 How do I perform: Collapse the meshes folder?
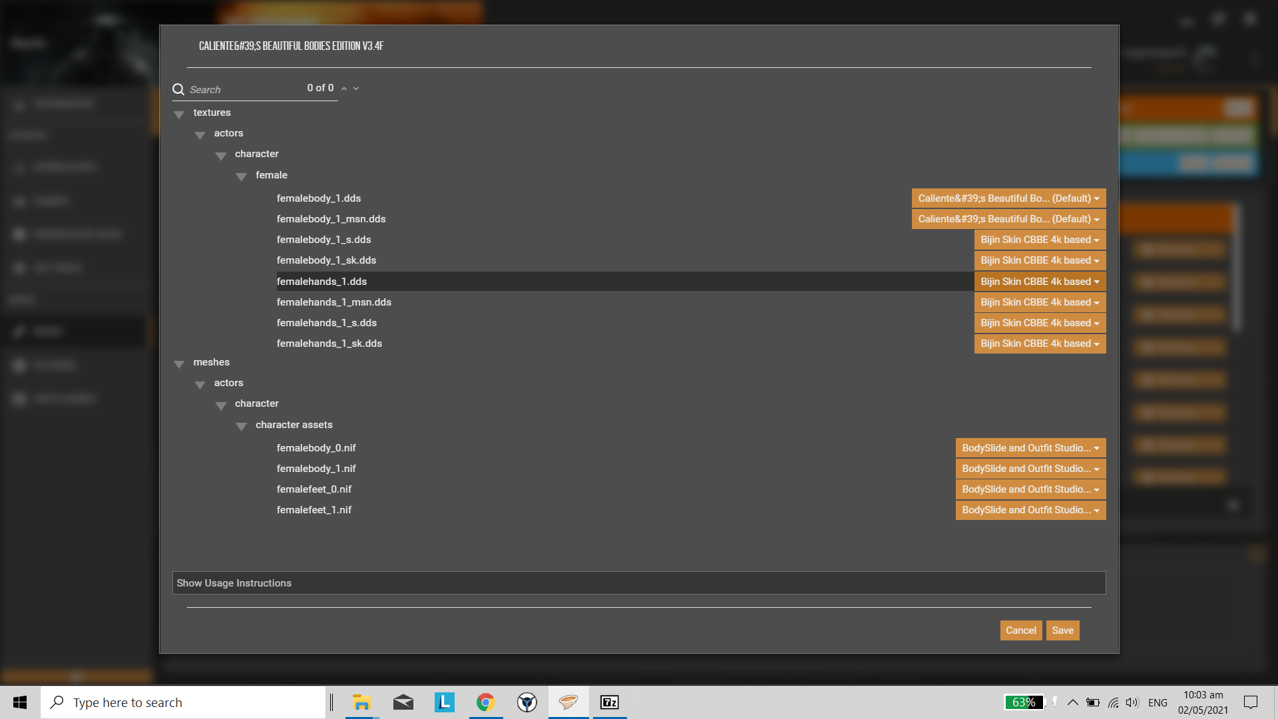[x=179, y=364]
